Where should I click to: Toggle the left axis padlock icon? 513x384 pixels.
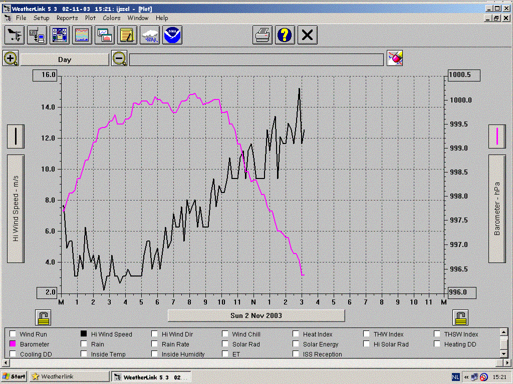(43, 317)
